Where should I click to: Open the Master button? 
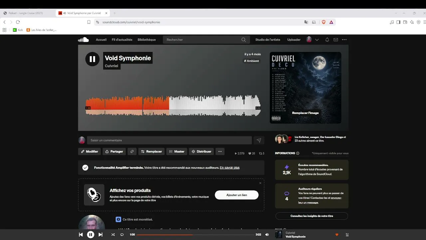[176, 151]
